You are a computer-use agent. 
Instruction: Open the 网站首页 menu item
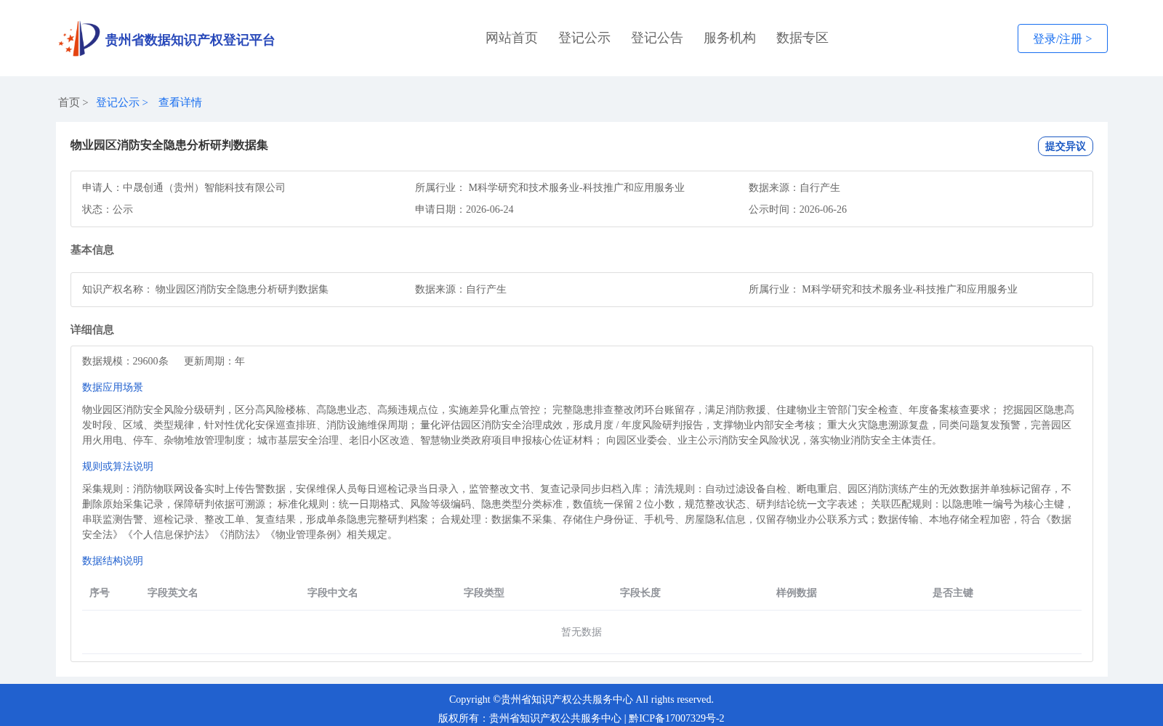pos(512,38)
